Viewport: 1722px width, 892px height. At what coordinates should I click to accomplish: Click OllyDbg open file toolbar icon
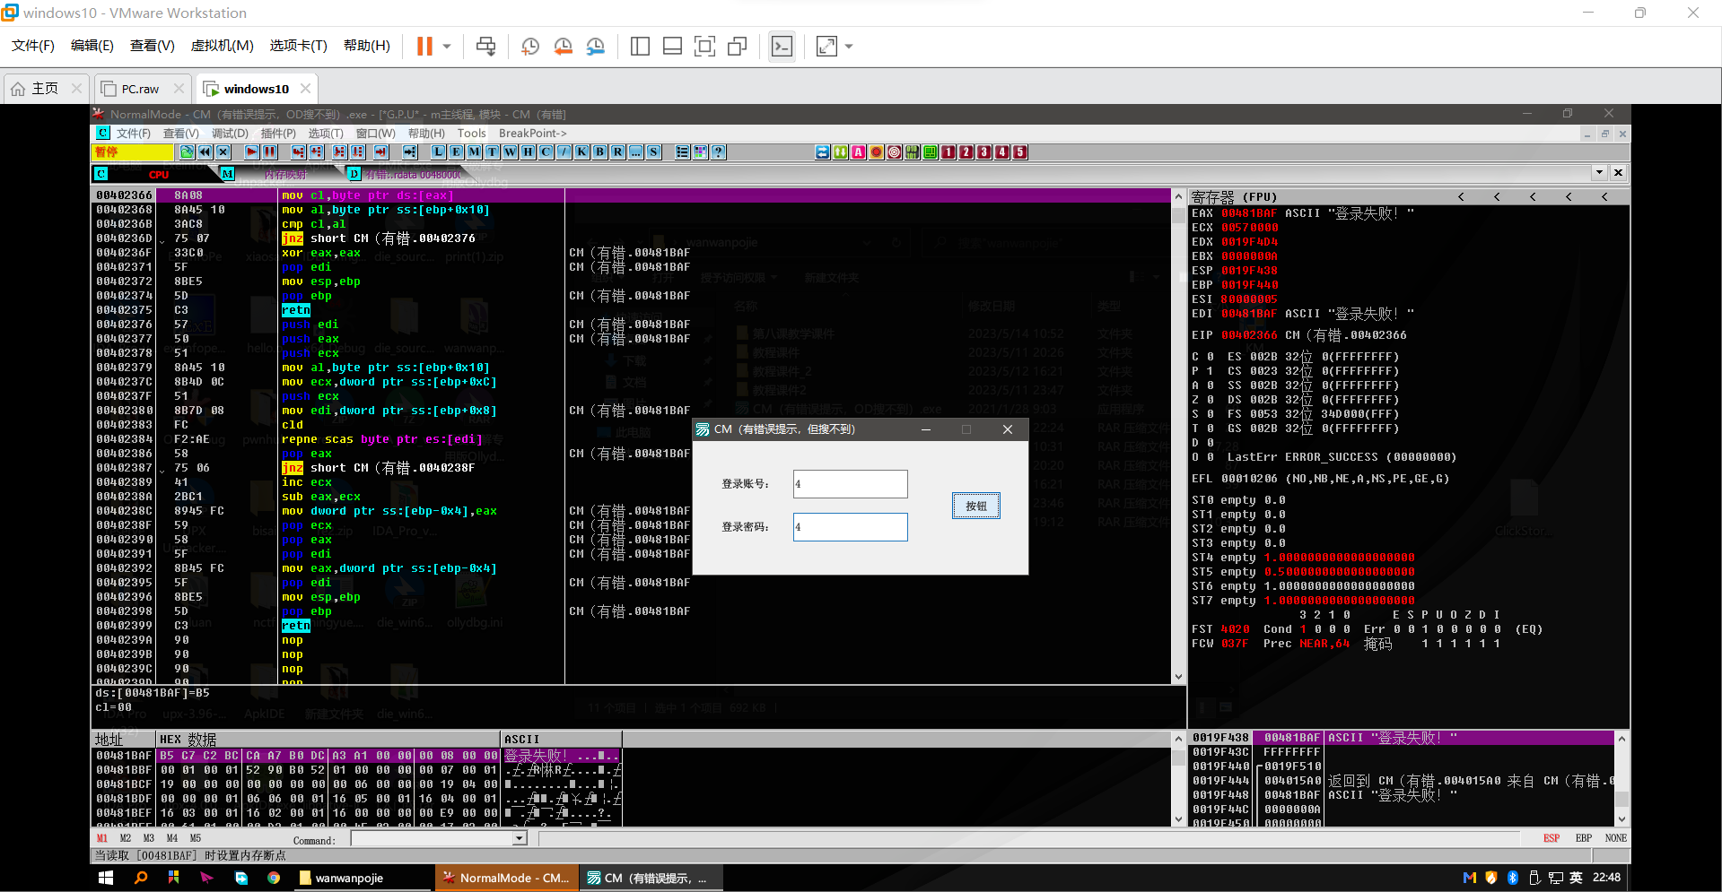(x=187, y=152)
